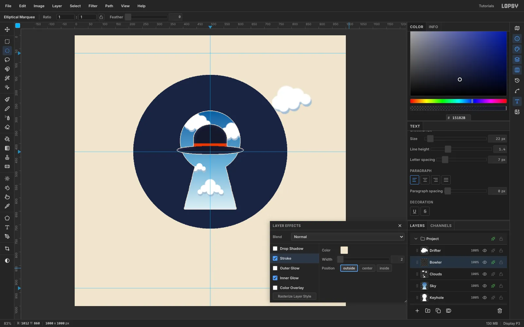The image size is (524, 327).
Task: Collapse the Project layer group
Action: (x=416, y=239)
